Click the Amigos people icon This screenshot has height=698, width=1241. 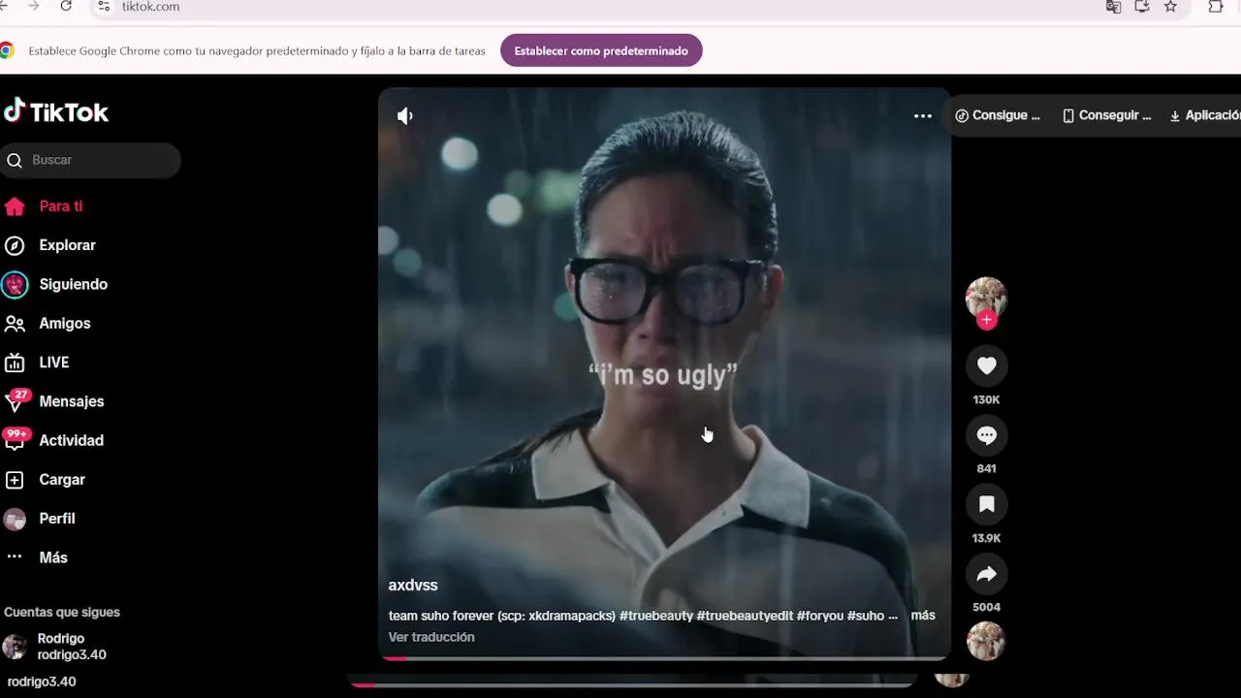point(15,324)
